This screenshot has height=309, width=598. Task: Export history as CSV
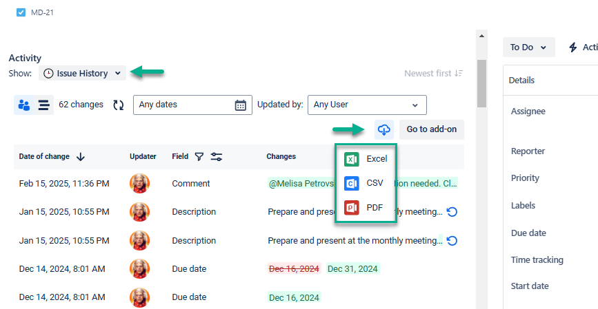coord(363,183)
